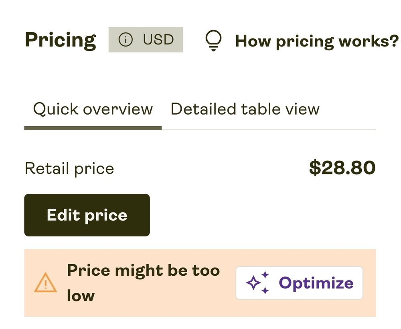Click the orange warning triangle icon
This screenshot has height=329, width=401.
pyautogui.click(x=46, y=283)
